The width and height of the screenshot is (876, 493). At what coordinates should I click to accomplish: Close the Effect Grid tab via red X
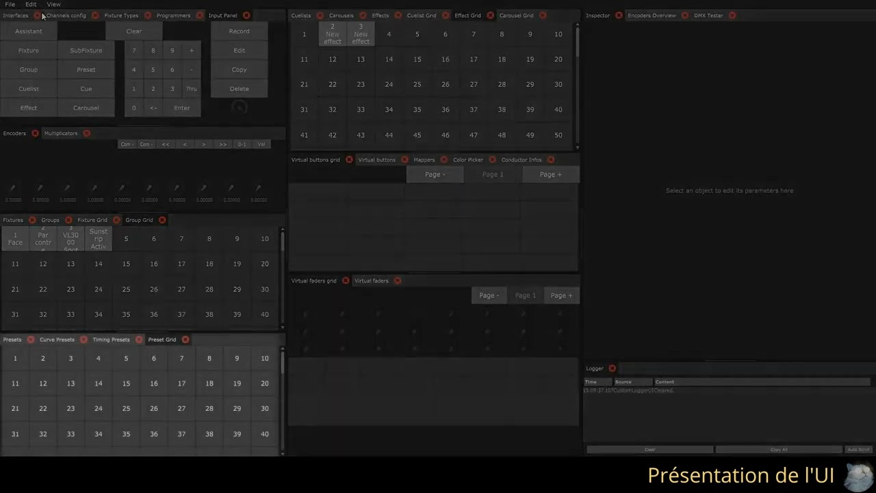(x=490, y=15)
